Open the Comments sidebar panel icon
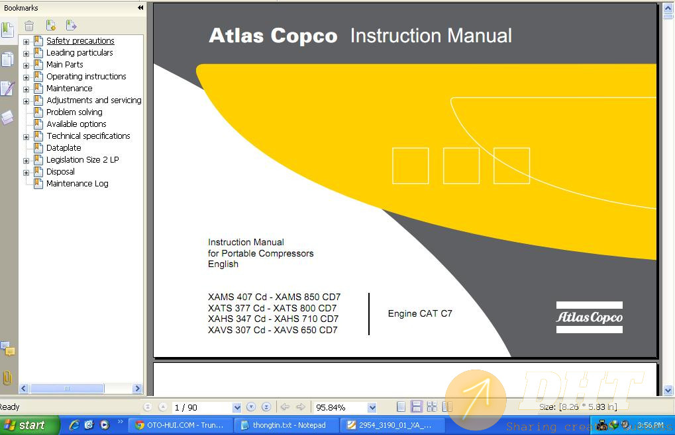The image size is (675, 435). point(7,348)
